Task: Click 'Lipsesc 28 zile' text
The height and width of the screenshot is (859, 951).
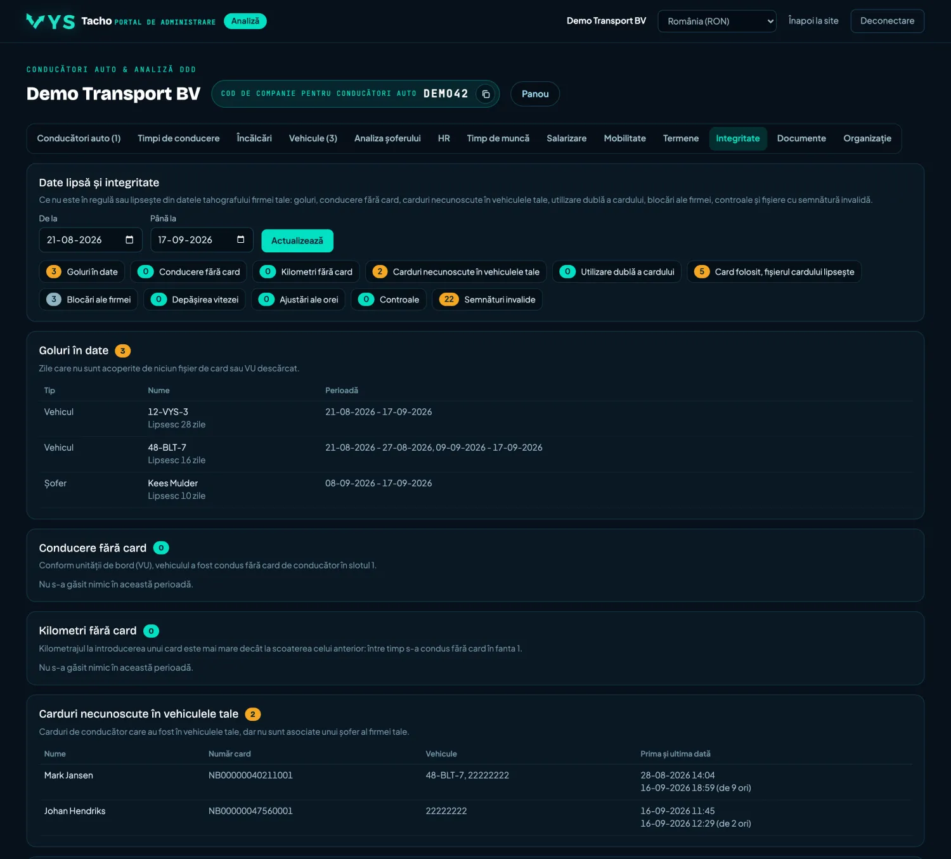Action: point(177,425)
